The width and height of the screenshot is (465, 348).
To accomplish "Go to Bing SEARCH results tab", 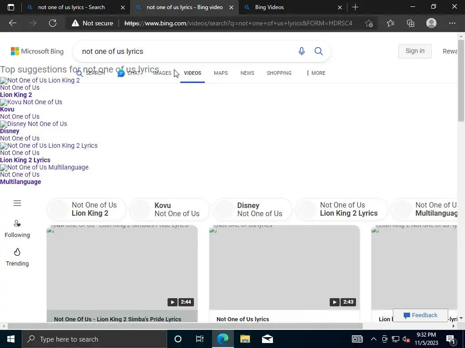I will coord(91,73).
